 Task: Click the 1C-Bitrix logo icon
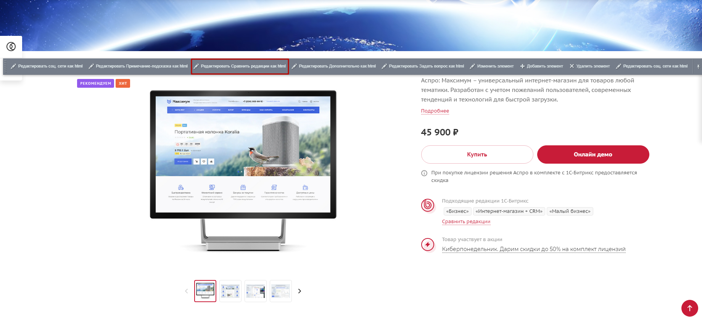[x=428, y=205]
